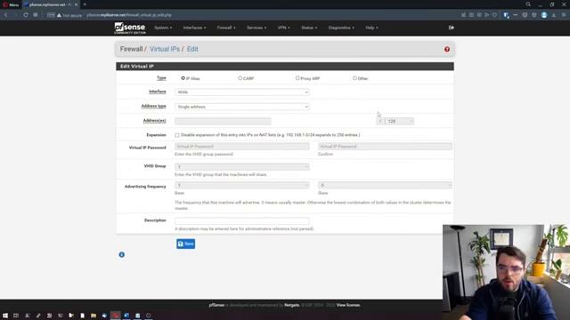
Task: Click the Save button
Action: click(x=186, y=244)
